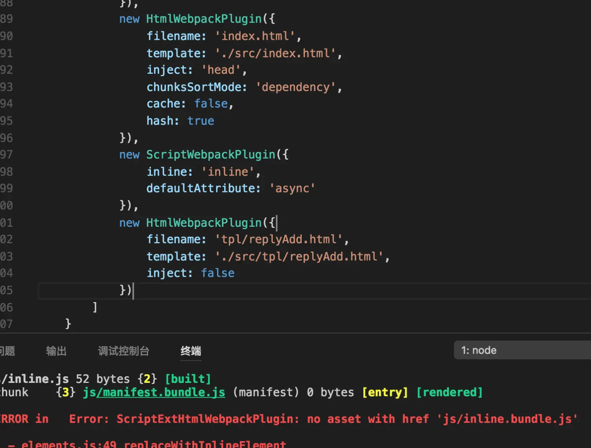The height and width of the screenshot is (448, 591).
Task: Open the js/manifest.bundle.js link in the terminal
Action: (x=154, y=392)
